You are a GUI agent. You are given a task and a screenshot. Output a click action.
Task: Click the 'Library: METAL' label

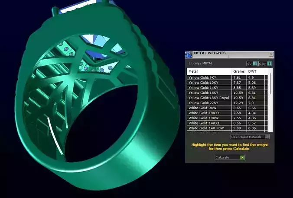201,63
